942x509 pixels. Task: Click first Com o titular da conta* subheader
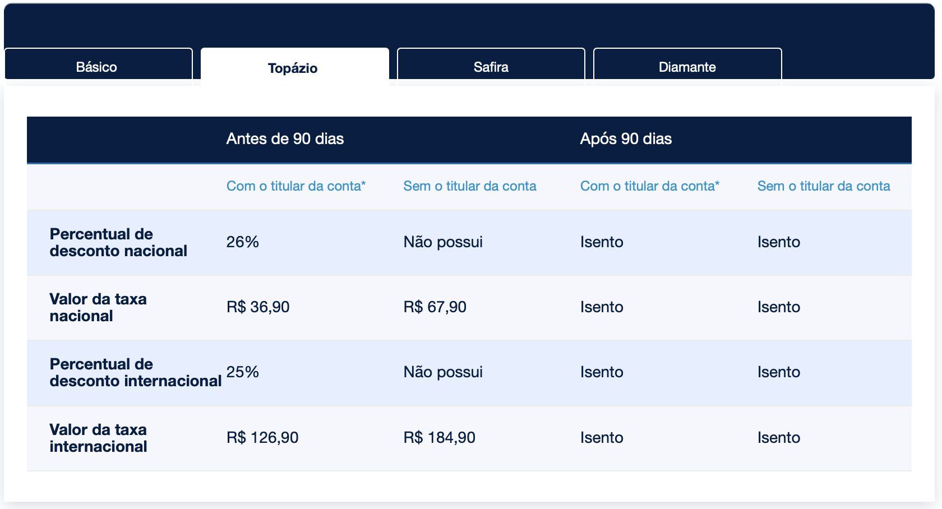(296, 186)
